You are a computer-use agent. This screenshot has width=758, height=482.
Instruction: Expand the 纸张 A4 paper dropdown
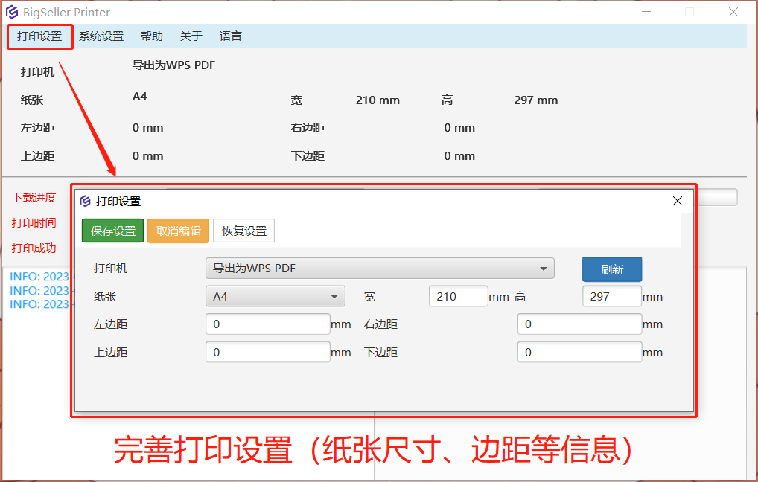tap(275, 297)
